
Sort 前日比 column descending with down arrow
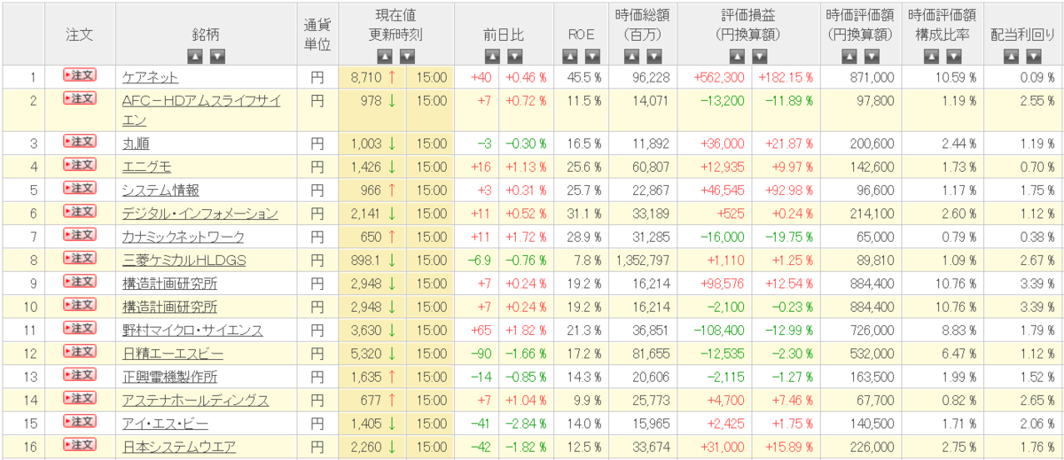click(514, 56)
